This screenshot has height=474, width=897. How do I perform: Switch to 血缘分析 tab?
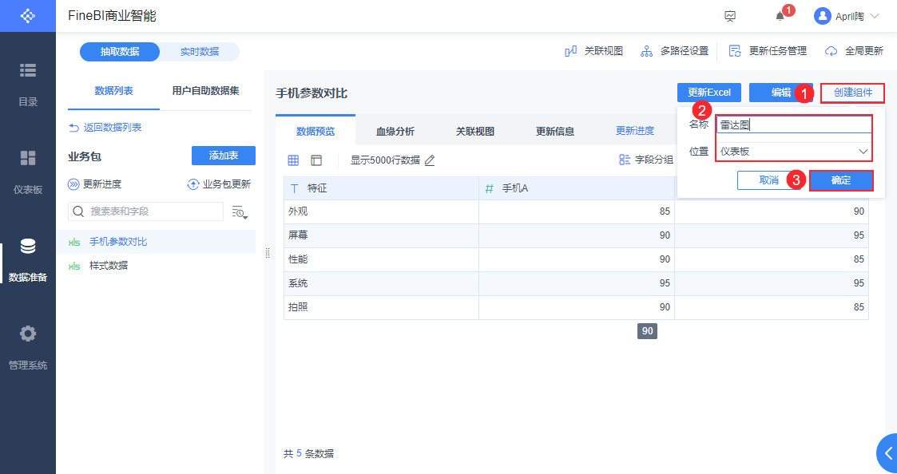pos(395,132)
